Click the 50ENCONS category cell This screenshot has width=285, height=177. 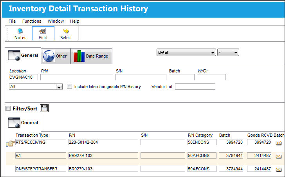[202, 142]
